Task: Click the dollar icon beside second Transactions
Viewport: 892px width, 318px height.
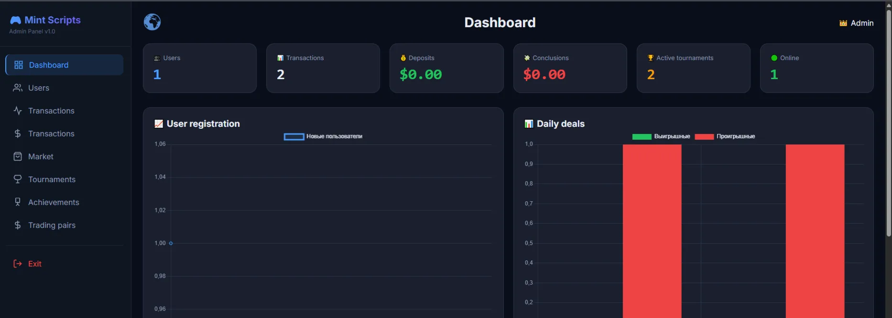Action: tap(18, 133)
